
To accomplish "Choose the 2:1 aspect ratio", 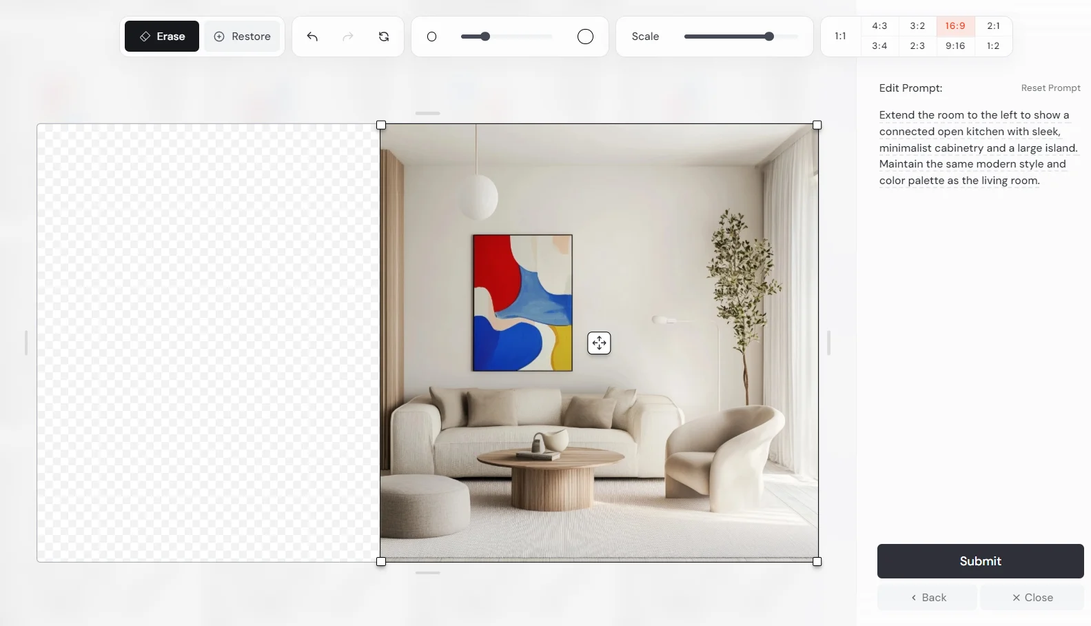I will pos(993,26).
